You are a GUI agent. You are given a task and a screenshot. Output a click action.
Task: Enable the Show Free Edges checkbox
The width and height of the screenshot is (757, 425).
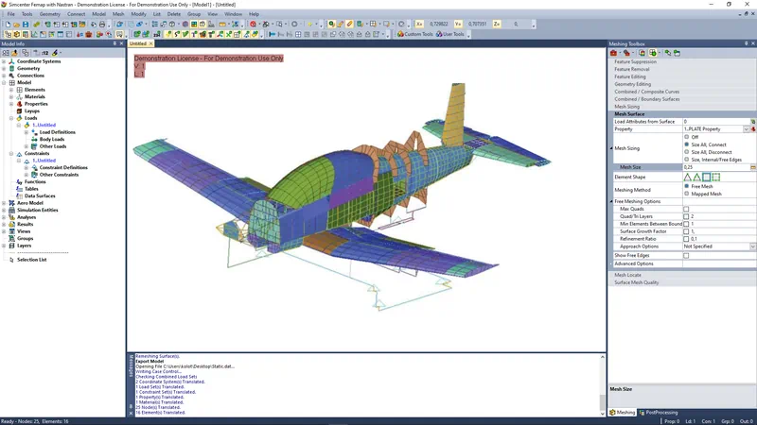(x=686, y=255)
